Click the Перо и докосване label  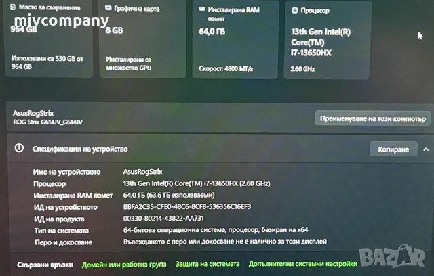tap(63, 242)
